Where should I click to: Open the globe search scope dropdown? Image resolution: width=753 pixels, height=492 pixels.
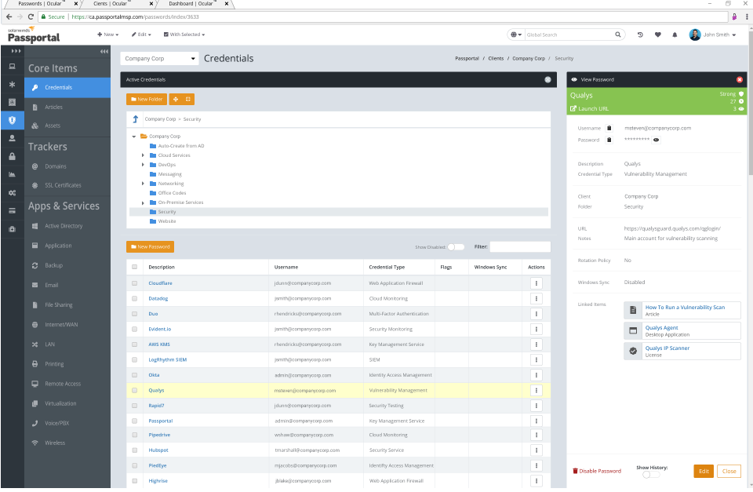pyautogui.click(x=516, y=35)
